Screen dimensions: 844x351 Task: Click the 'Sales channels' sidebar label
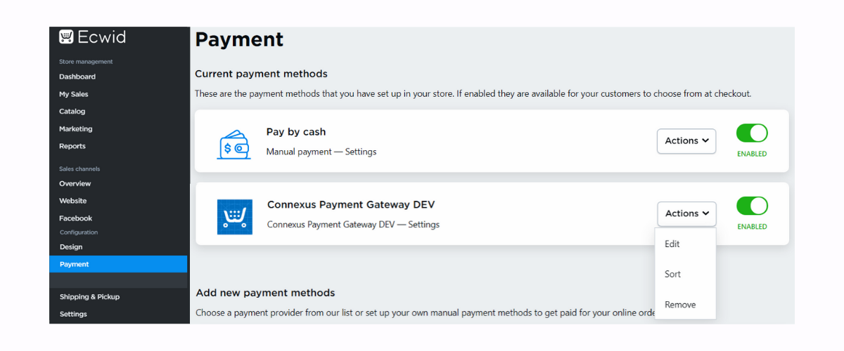79,169
